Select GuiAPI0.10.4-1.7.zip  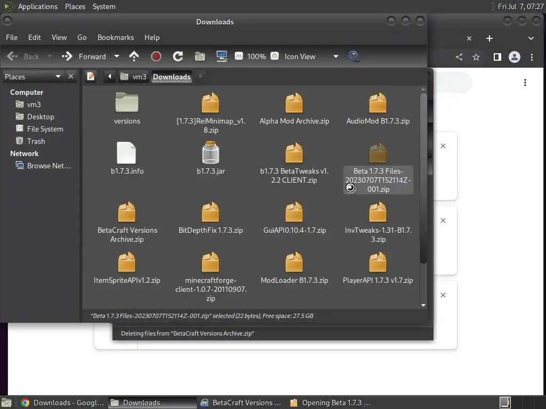(294, 218)
